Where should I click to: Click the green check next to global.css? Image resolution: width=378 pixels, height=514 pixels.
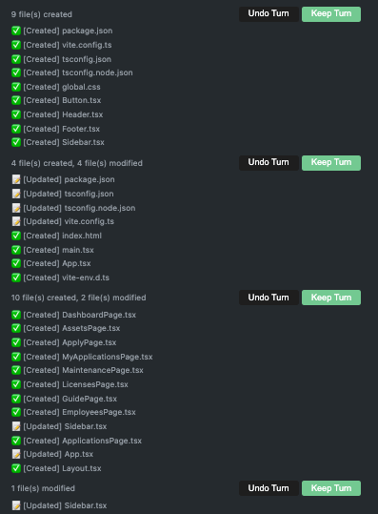pos(16,87)
